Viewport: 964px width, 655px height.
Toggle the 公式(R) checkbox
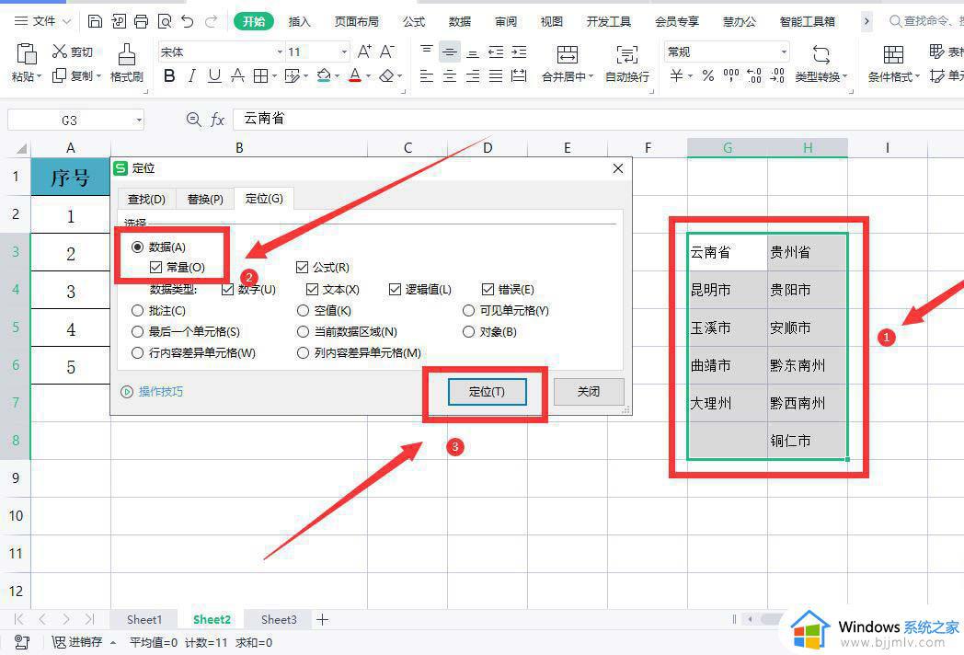coord(302,267)
